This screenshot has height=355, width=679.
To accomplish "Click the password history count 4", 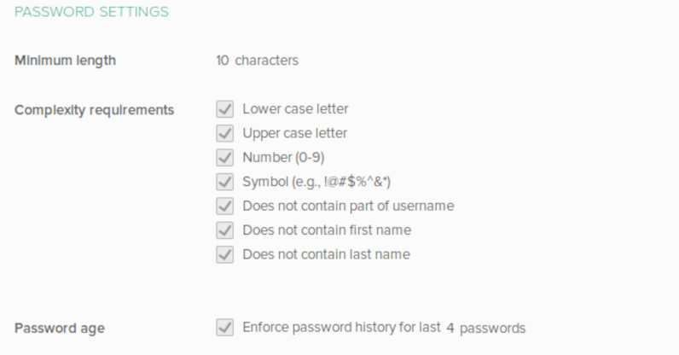I will tap(450, 329).
